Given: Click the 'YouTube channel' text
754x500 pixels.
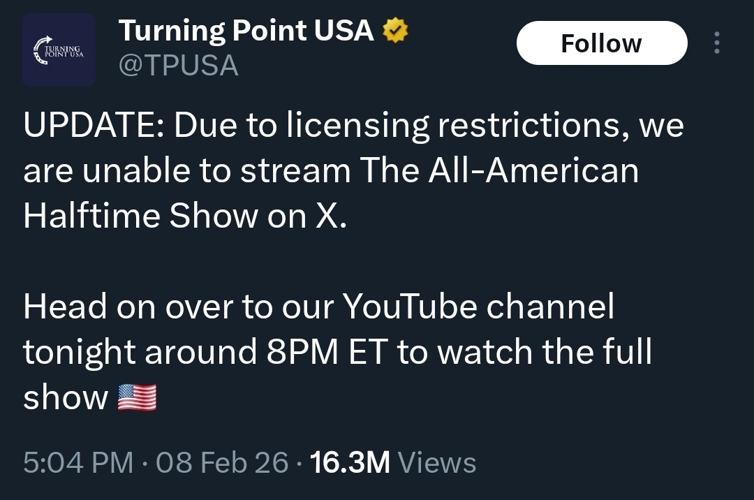Looking at the screenshot, I should tap(479, 307).
